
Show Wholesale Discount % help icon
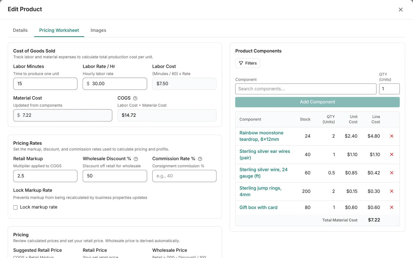pos(136,159)
